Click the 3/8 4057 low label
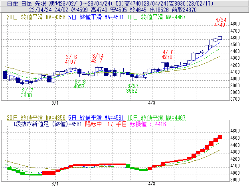This screenshot has height=189, width=249. tap(79, 84)
